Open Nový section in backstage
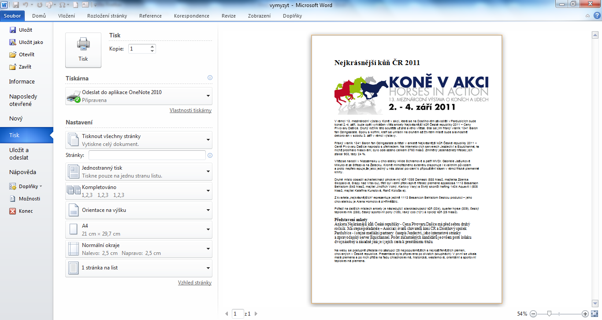The height and width of the screenshot is (320, 602). pyautogui.click(x=16, y=119)
